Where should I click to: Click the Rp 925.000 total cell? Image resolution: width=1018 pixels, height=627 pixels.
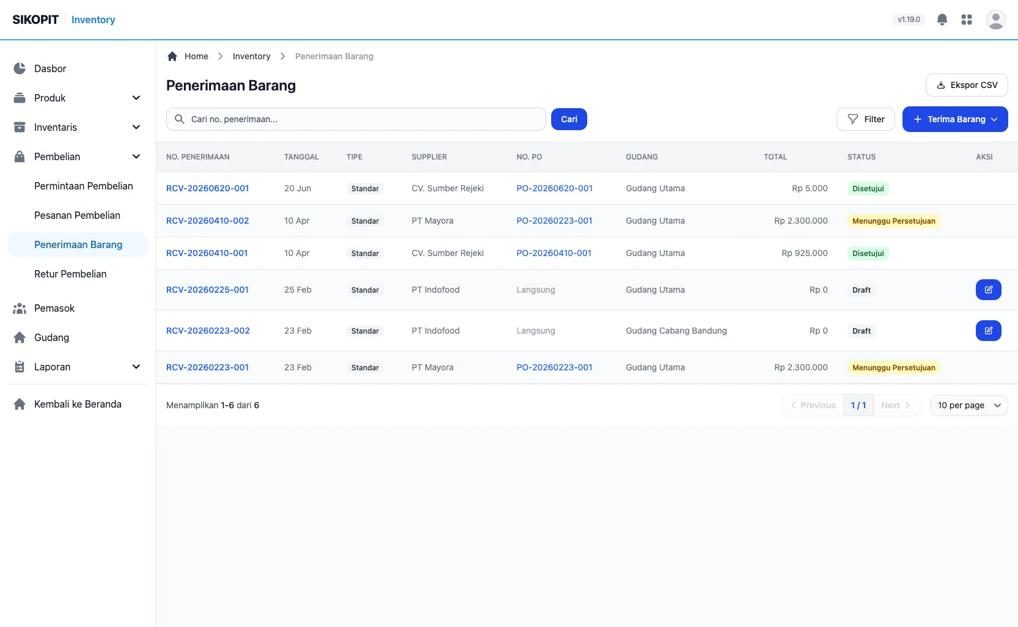805,253
